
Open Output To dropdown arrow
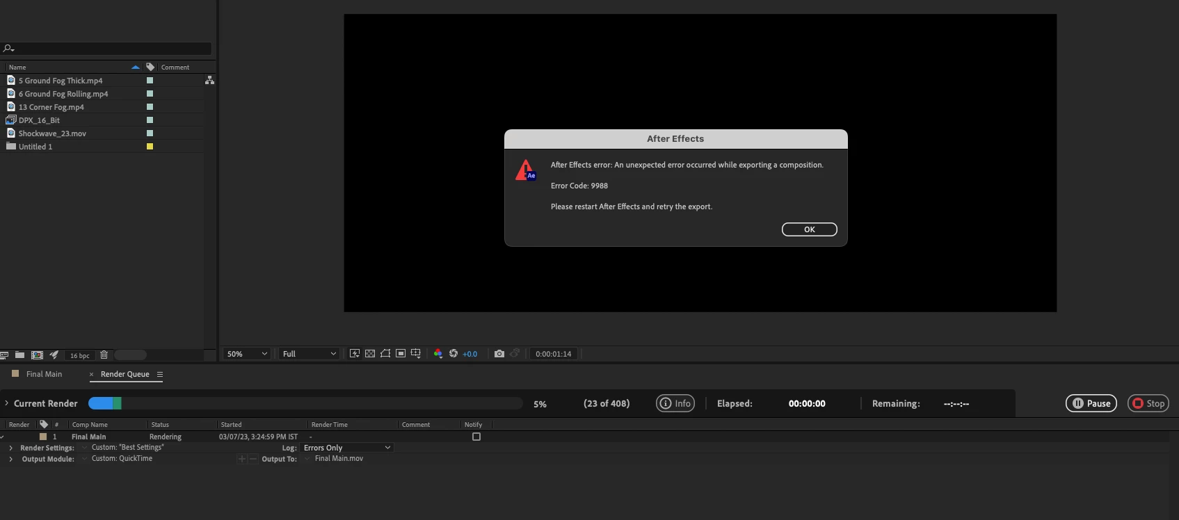[307, 459]
